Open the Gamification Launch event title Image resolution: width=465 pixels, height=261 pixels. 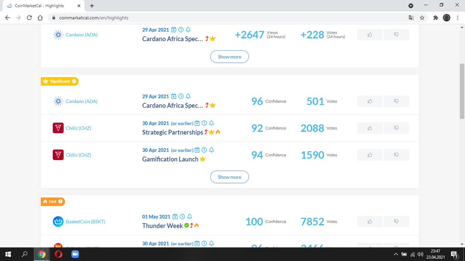point(170,159)
